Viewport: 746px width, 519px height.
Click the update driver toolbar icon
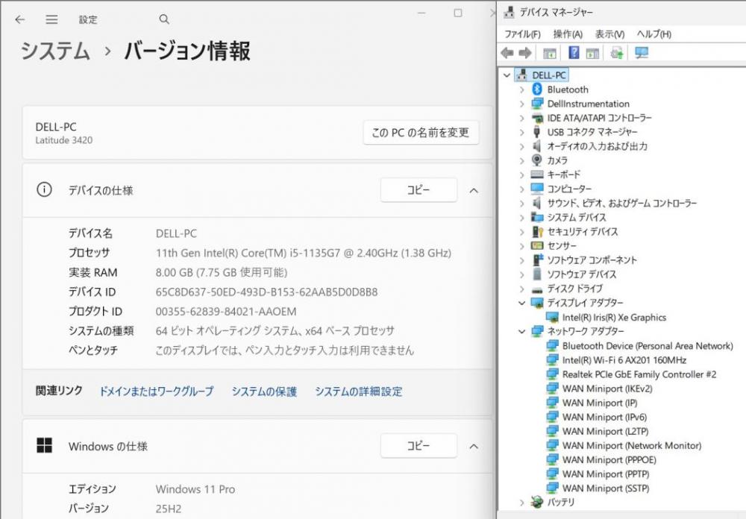point(616,53)
